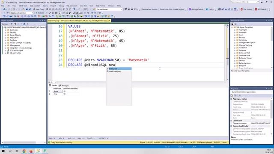Click the categorized view icon in Properties
This screenshot has width=274, height=154.
pyautogui.click(x=232, y=95)
